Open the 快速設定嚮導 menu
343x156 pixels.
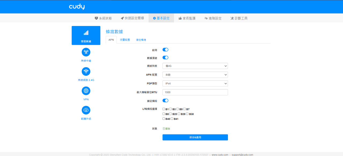[x=132, y=18]
